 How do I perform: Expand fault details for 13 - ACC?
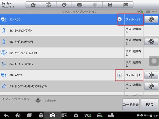pos(119,20)
